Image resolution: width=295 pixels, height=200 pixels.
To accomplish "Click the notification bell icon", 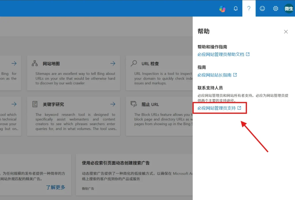I will click(x=235, y=9).
